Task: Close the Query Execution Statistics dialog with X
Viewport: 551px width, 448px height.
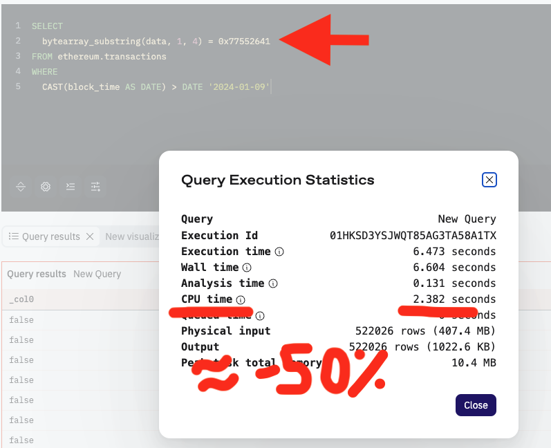Action: tap(489, 180)
